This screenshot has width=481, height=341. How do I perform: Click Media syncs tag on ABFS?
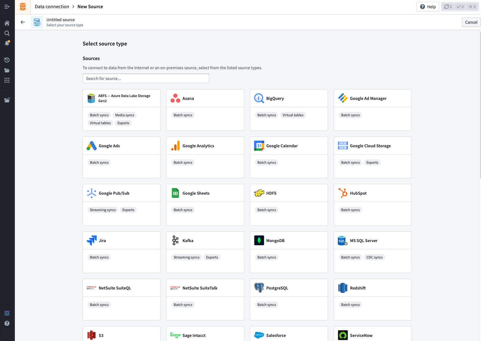(x=125, y=115)
